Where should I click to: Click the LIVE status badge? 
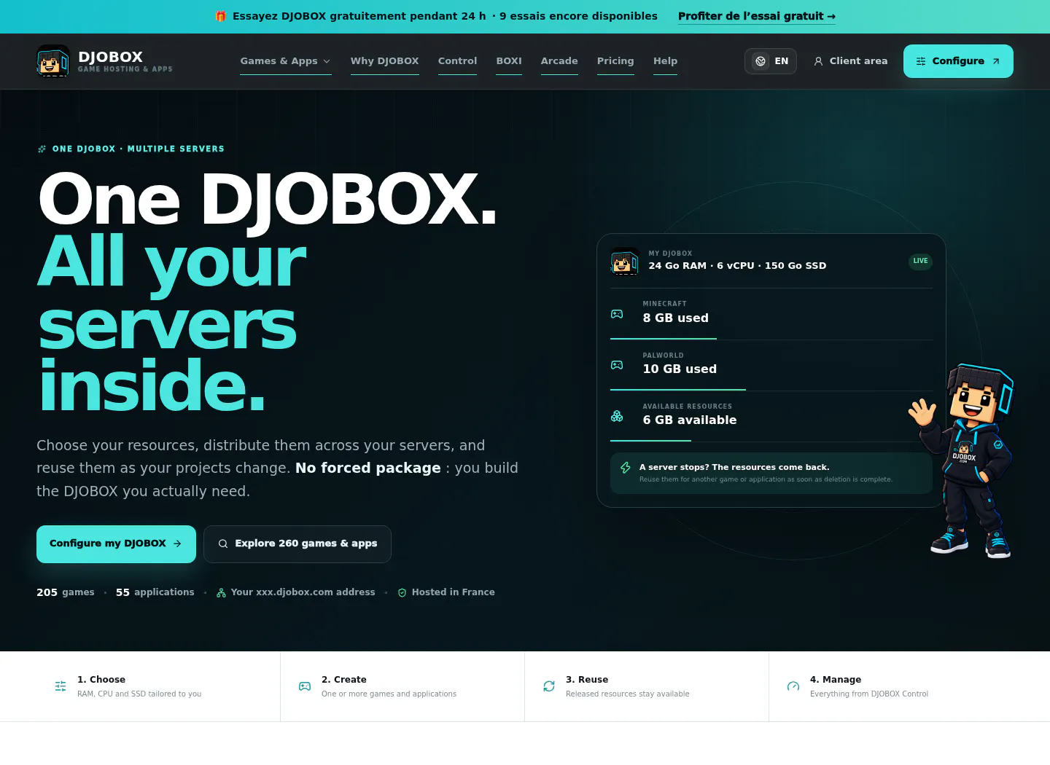(920, 261)
